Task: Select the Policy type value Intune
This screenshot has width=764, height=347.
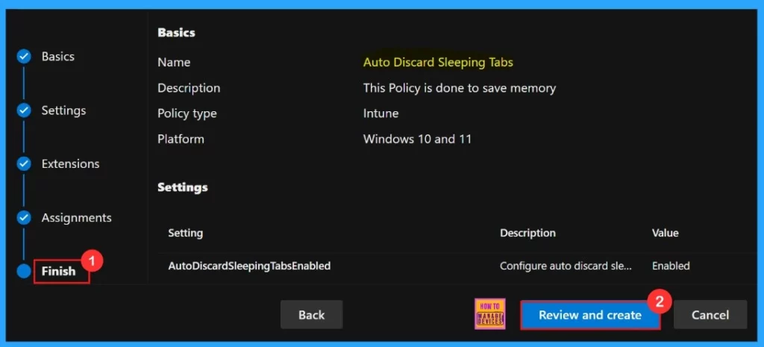Action: tap(381, 113)
